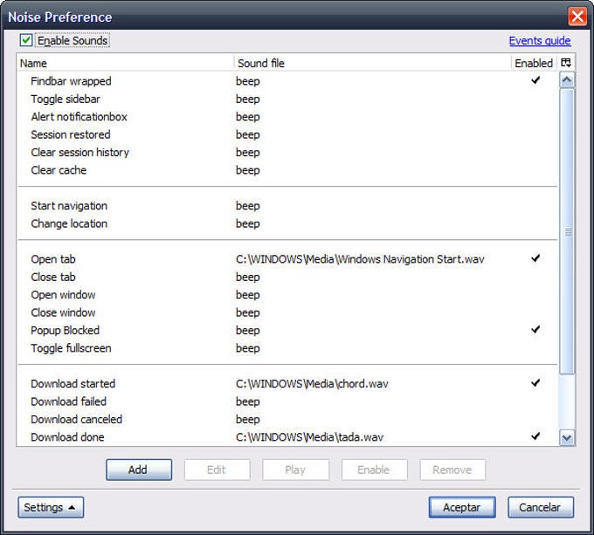Sort the list by the Sound file column
594x535 pixels.
click(371, 63)
